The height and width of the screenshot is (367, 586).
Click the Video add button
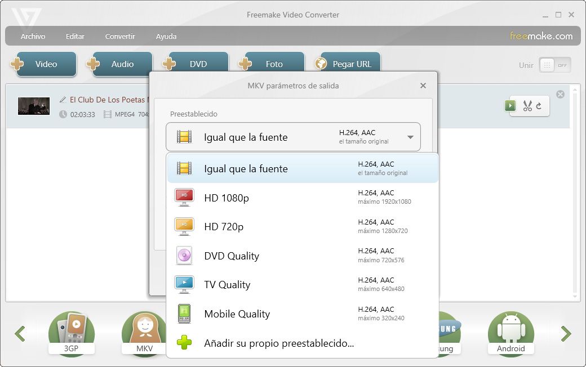click(45, 64)
